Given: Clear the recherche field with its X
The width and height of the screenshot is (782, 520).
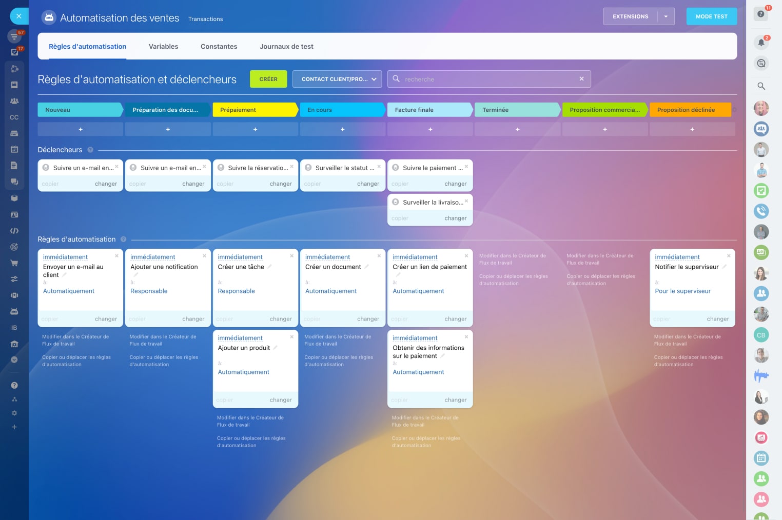Looking at the screenshot, I should tap(581, 79).
